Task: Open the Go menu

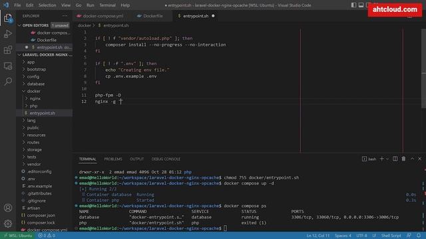Action: click(x=79, y=5)
